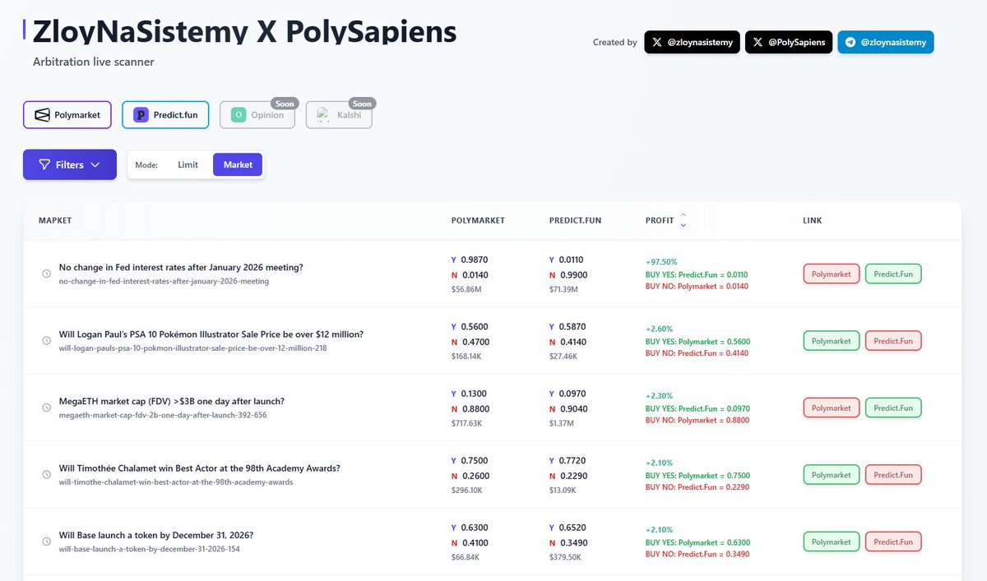Open the Predict.Fun link for the Logan Paul Pokémon market
This screenshot has height=581, width=987.
893,341
